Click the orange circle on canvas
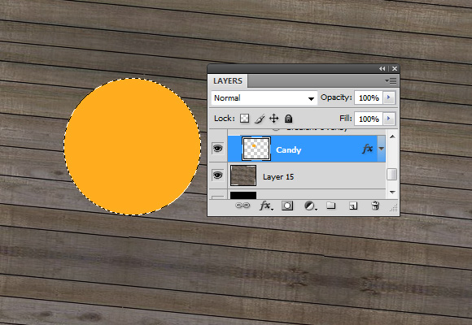Viewport: 472px width, 325px height. pos(132,147)
